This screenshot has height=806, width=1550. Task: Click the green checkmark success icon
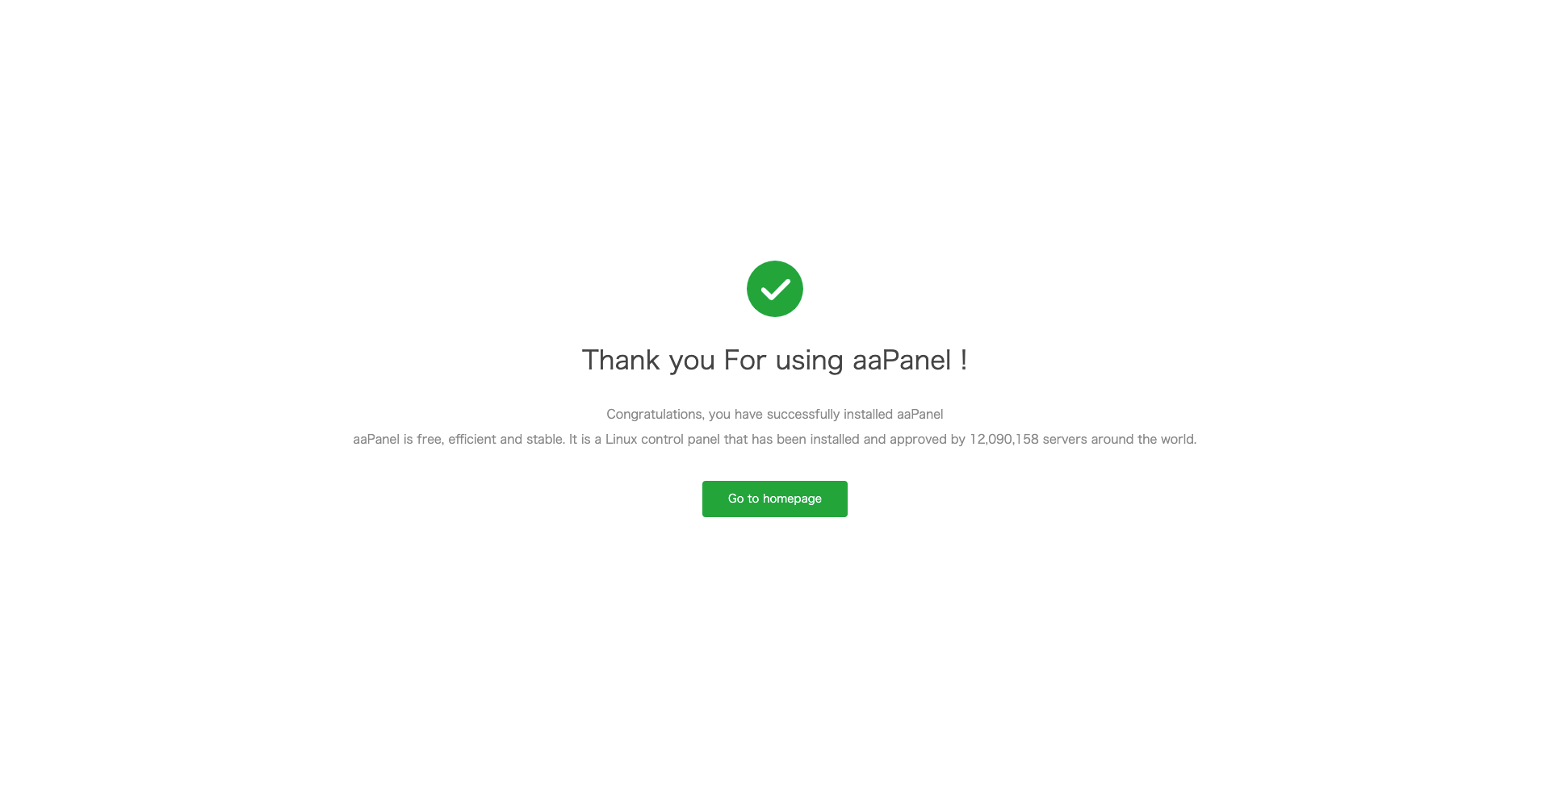tap(774, 289)
